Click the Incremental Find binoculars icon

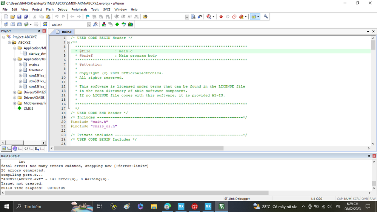pos(200,17)
